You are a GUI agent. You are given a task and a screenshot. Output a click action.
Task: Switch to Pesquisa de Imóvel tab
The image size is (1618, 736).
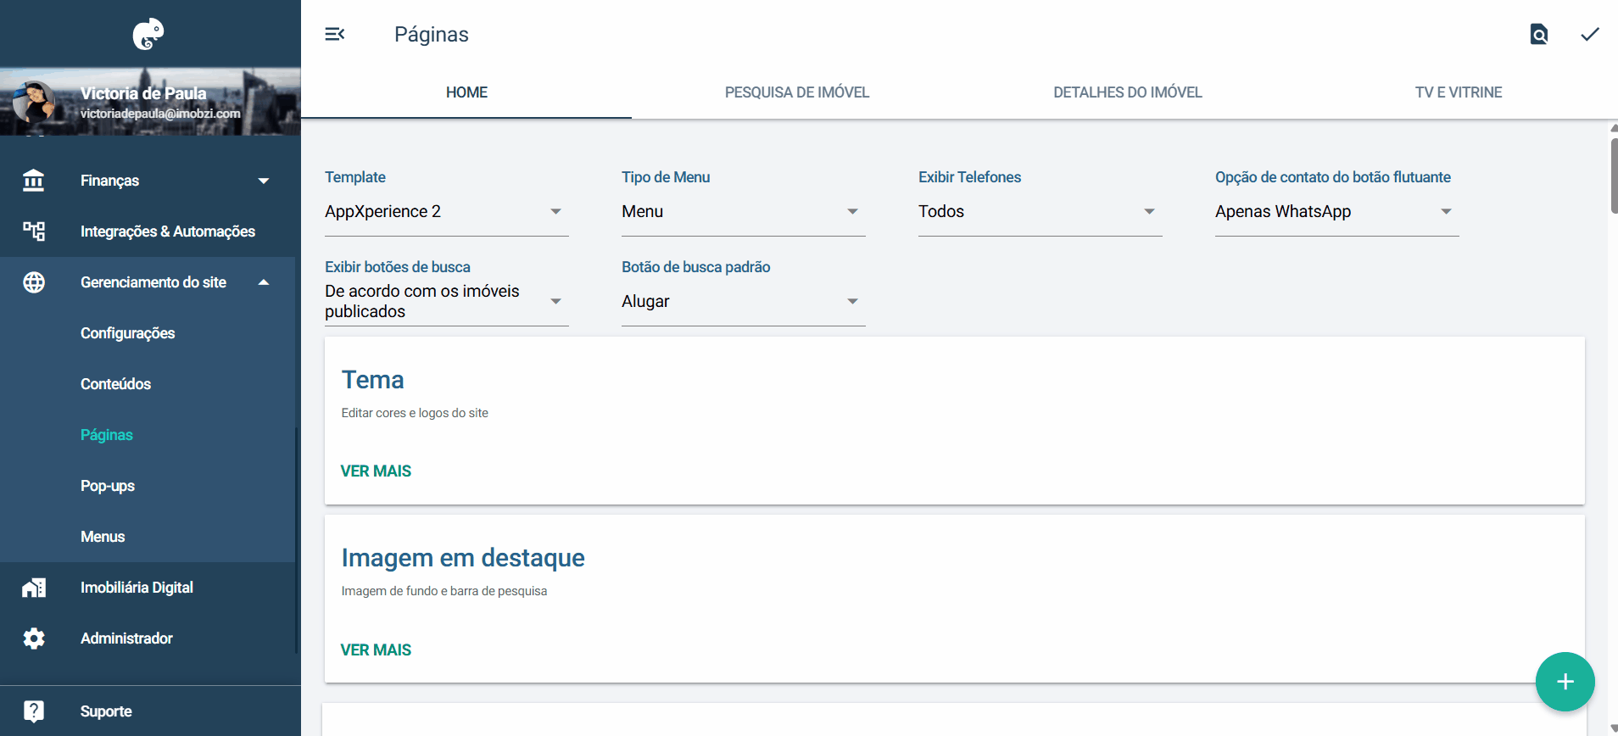[797, 92]
